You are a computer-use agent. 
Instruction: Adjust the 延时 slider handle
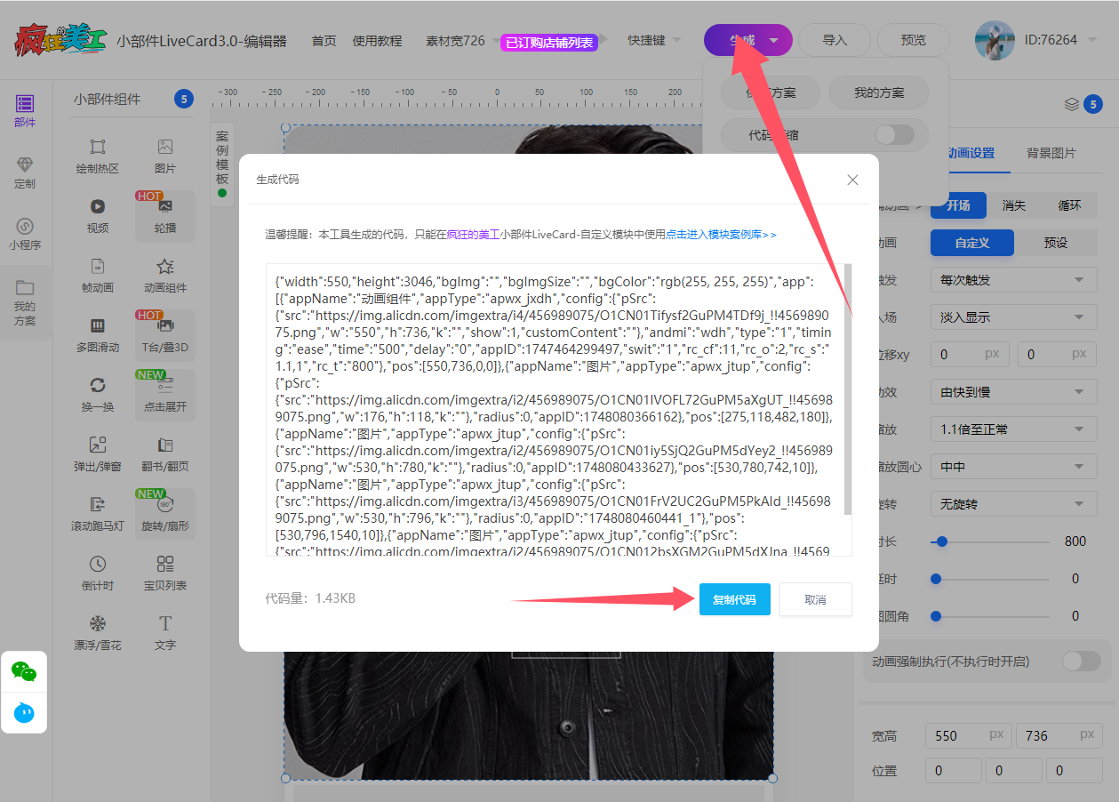[x=935, y=579]
